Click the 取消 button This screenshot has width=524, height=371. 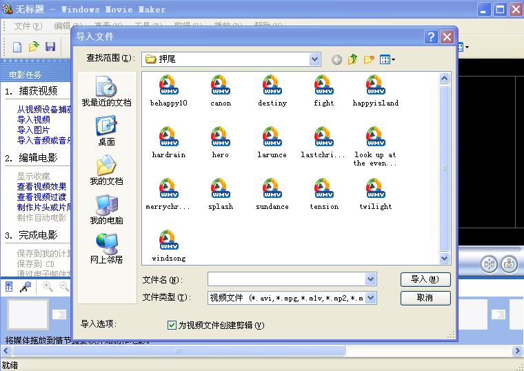tap(425, 298)
